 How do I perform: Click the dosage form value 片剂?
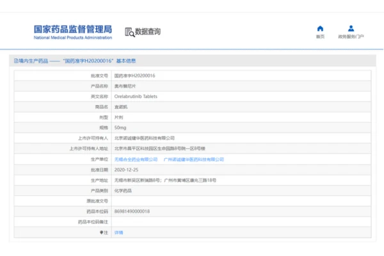tap(119, 117)
